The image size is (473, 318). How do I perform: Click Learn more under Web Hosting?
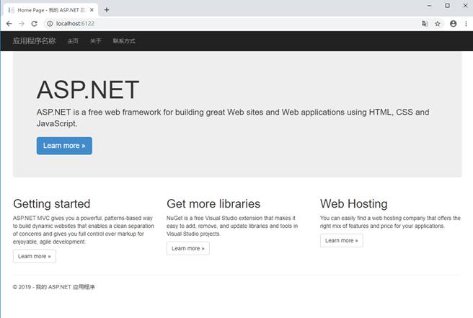tap(342, 240)
